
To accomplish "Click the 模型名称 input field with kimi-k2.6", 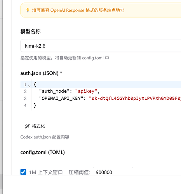I will click(x=101, y=45).
